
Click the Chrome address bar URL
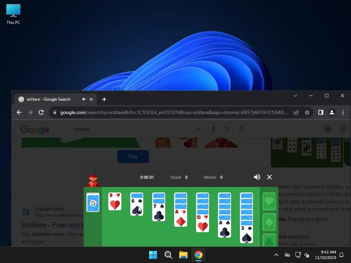point(174,112)
